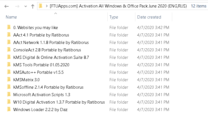Select the FTUApps.com breadcrumb path segment

click(118, 6)
